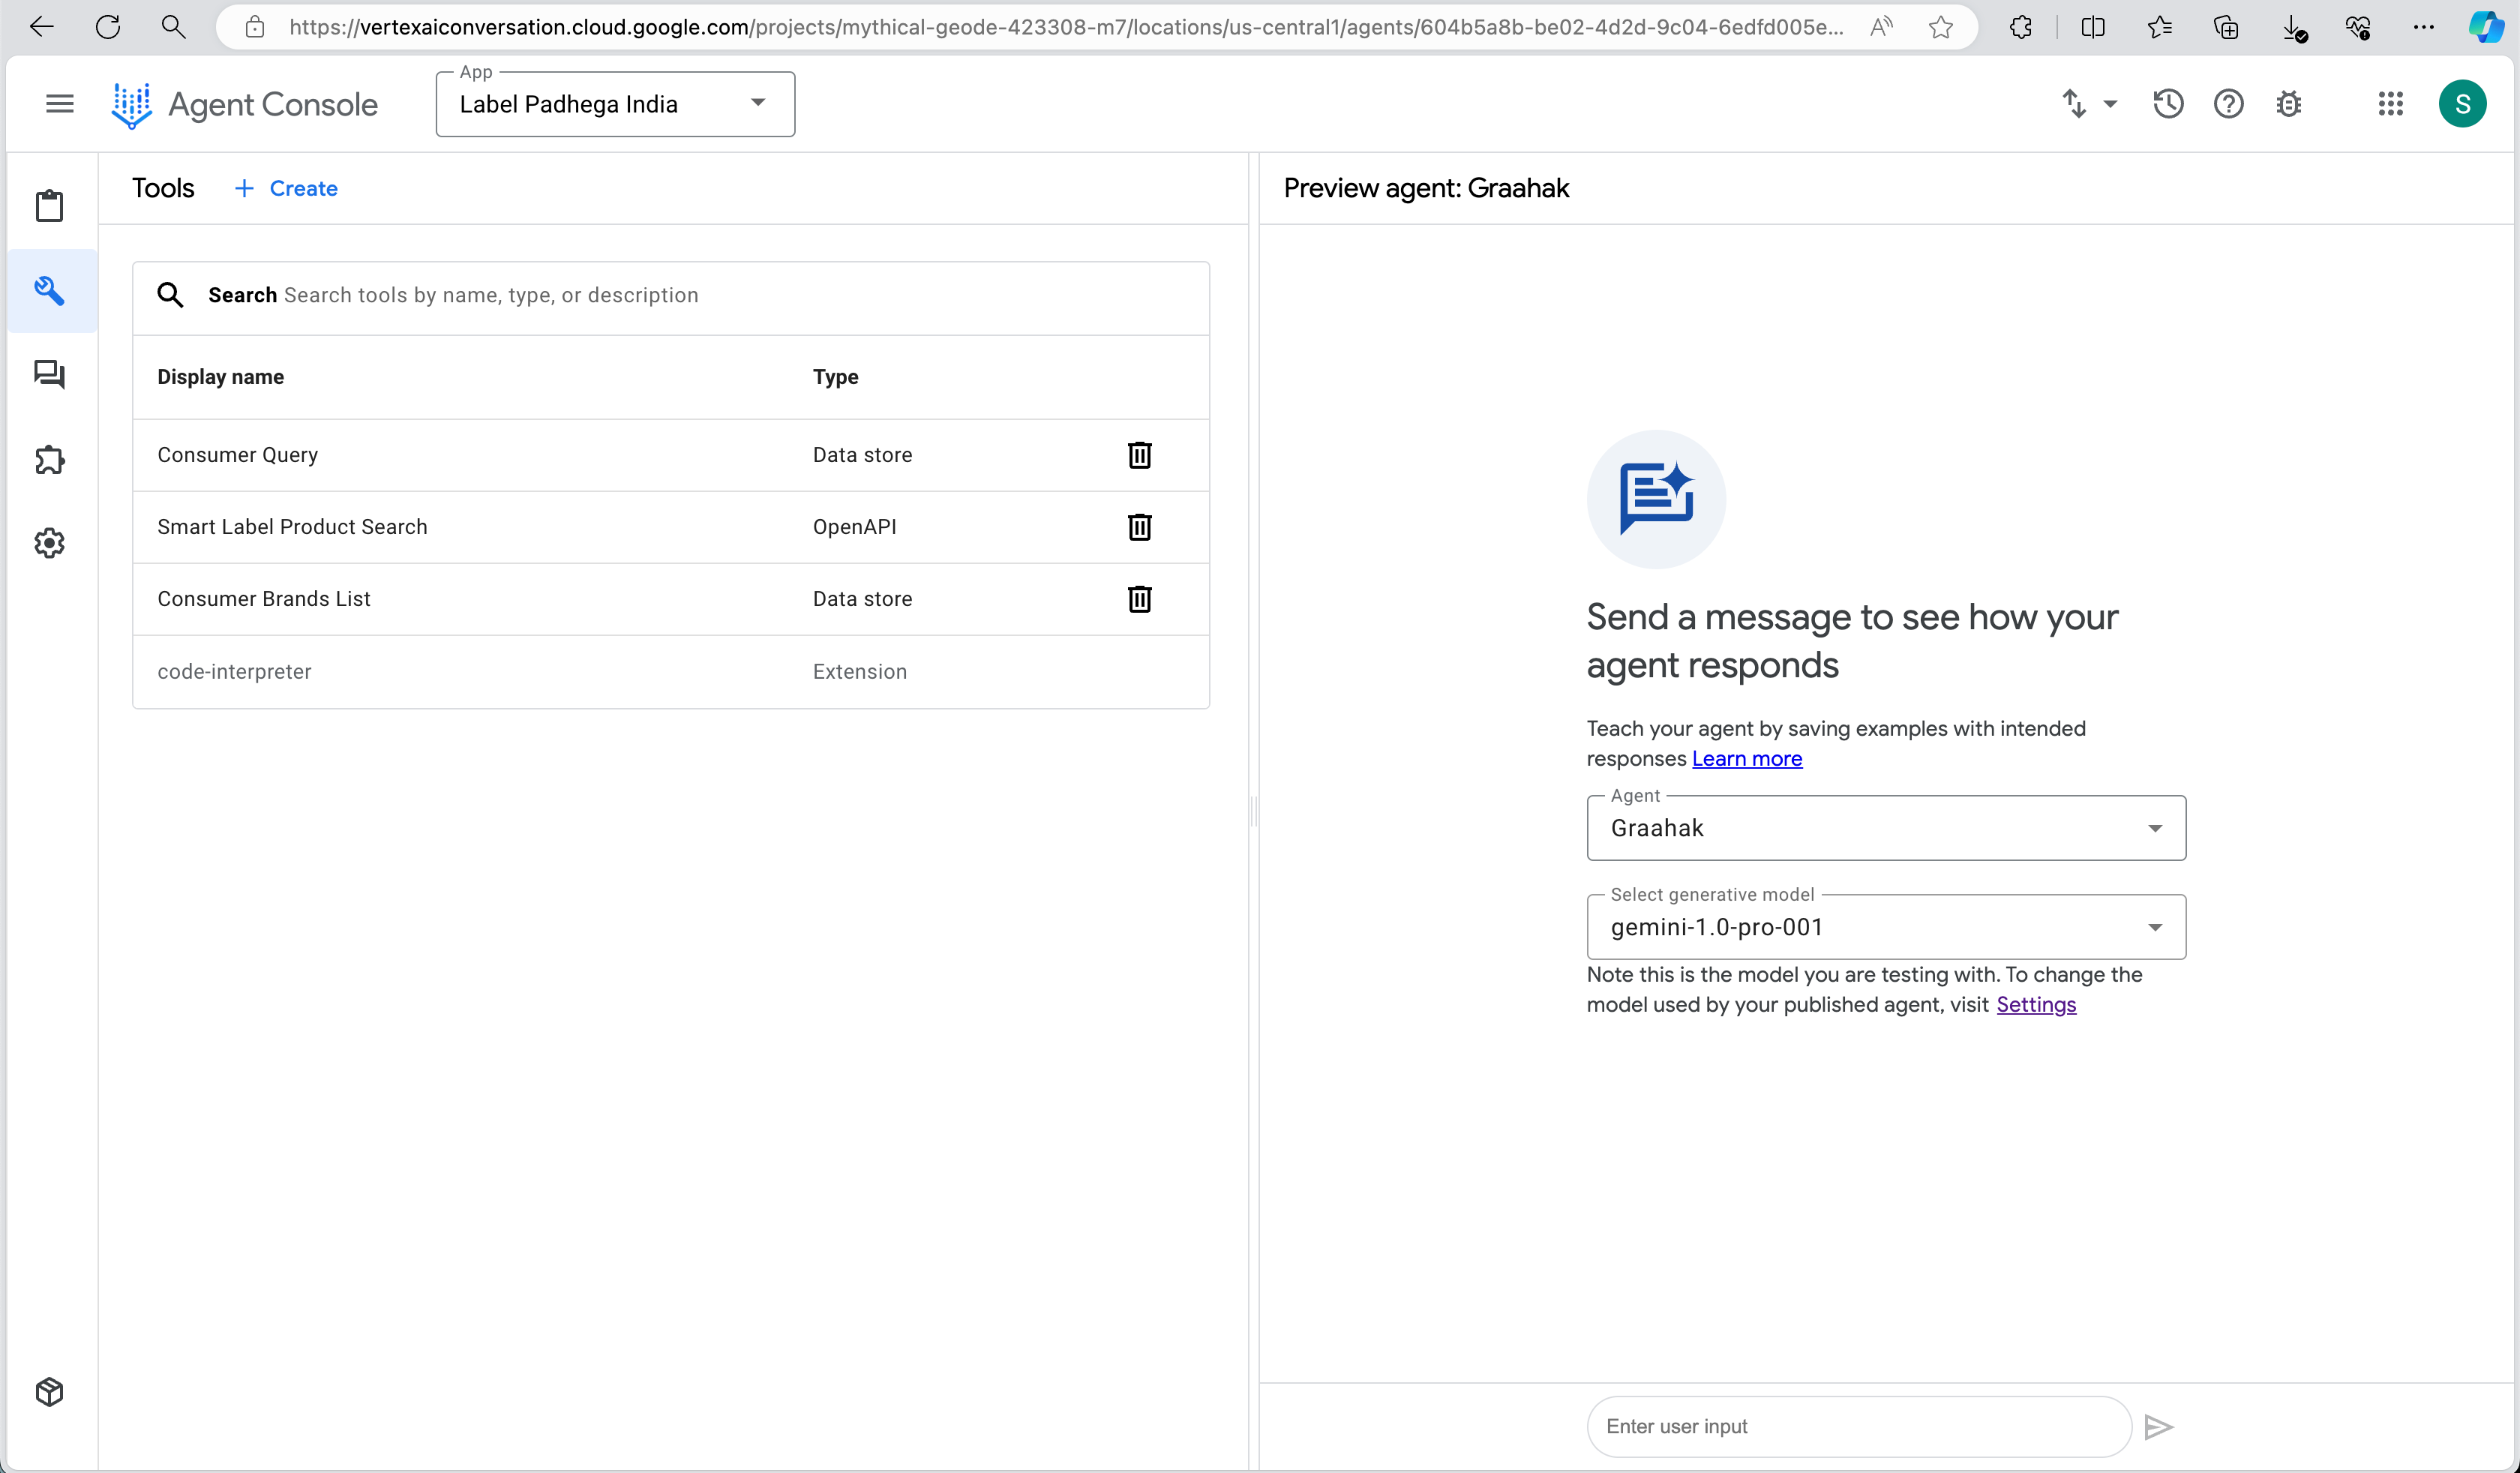The height and width of the screenshot is (1473, 2520).
Task: Open the gear Settings sidebar icon
Action: [50, 543]
